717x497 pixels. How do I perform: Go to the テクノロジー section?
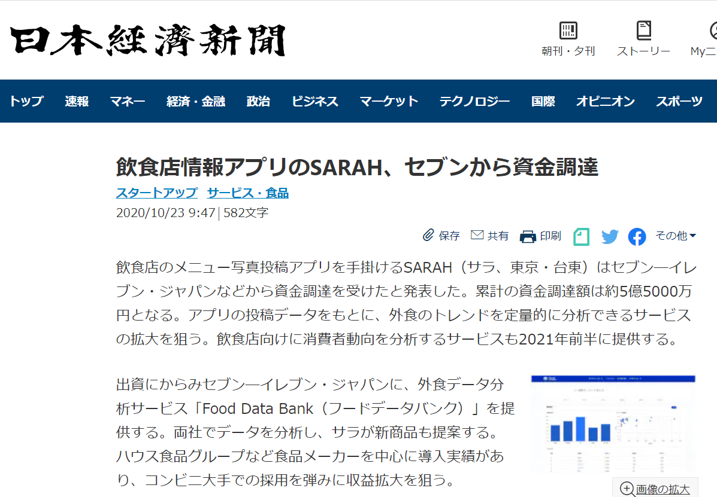[474, 101]
